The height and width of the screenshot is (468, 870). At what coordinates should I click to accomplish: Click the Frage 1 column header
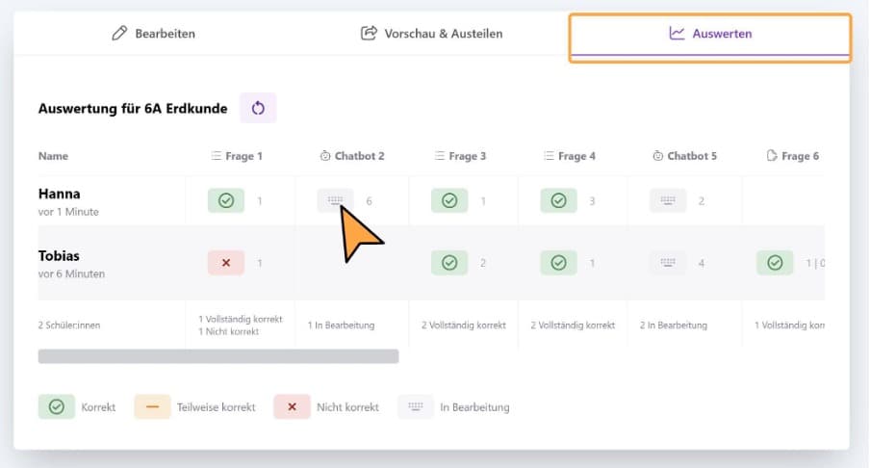[x=237, y=156]
